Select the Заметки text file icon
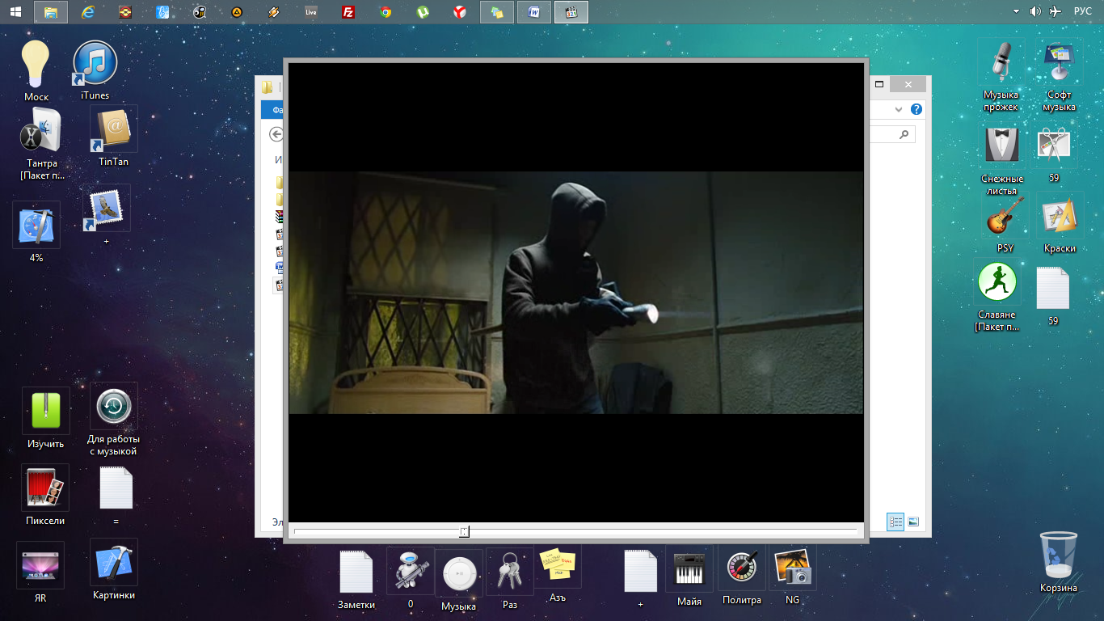Screen dimensions: 1104x621 pos(356,580)
